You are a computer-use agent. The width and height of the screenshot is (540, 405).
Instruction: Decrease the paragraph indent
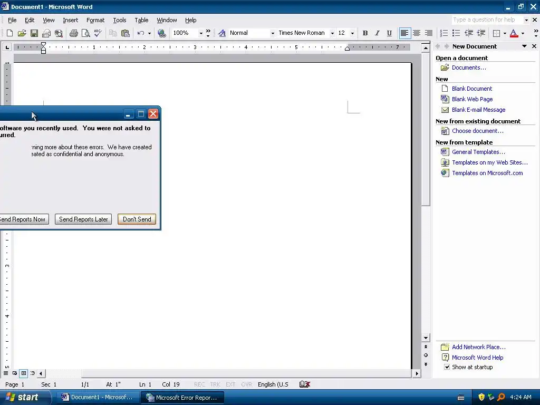tap(469, 33)
